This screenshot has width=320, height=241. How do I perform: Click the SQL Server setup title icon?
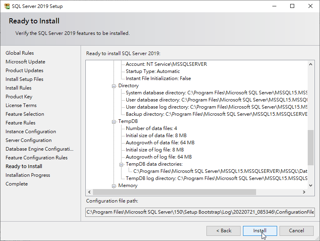coord(7,6)
